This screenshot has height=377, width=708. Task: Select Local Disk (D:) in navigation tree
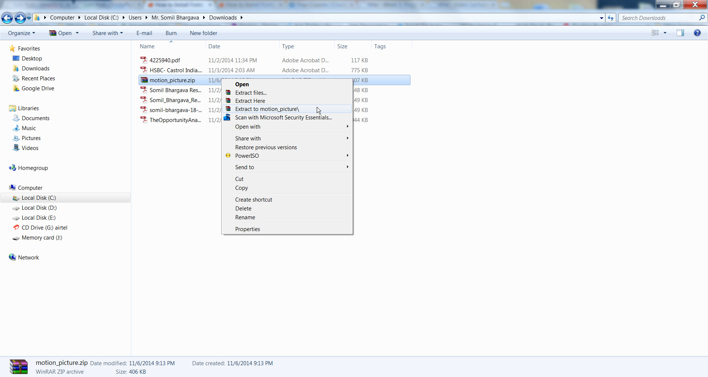pyautogui.click(x=39, y=208)
